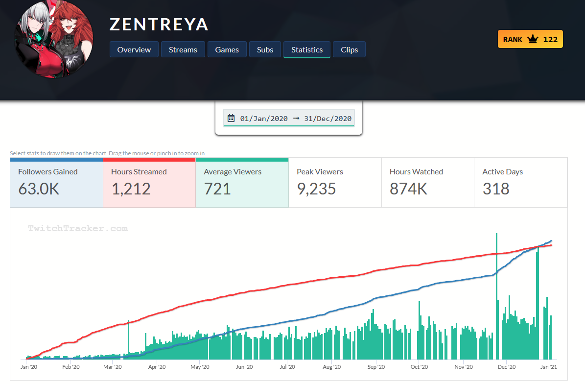This screenshot has height=384, width=585.
Task: Toggle Hours Streamed stat on chart
Action: [x=149, y=183]
